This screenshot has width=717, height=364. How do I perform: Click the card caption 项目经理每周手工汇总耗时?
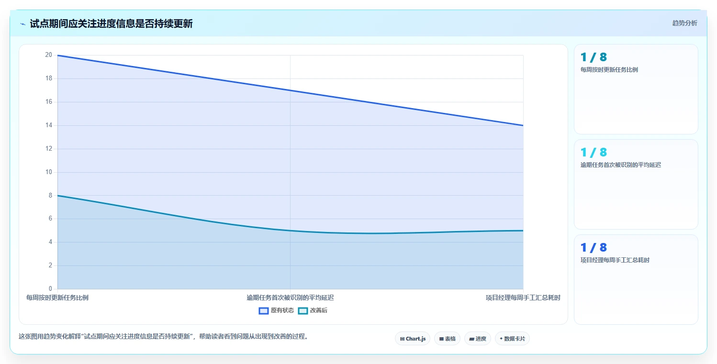[x=615, y=260]
